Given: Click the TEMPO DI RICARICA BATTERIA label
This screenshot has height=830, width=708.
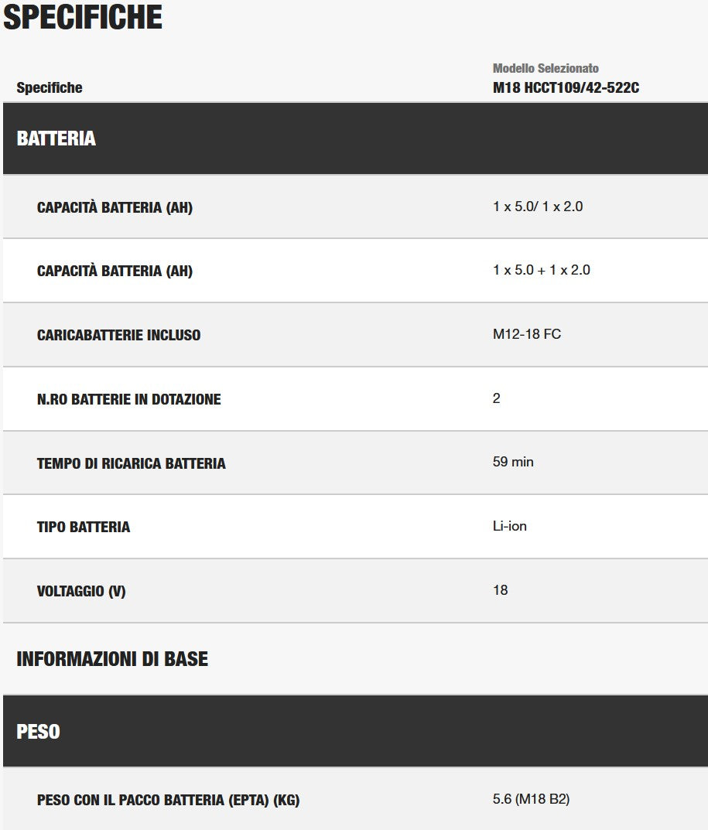Looking at the screenshot, I should tap(131, 463).
